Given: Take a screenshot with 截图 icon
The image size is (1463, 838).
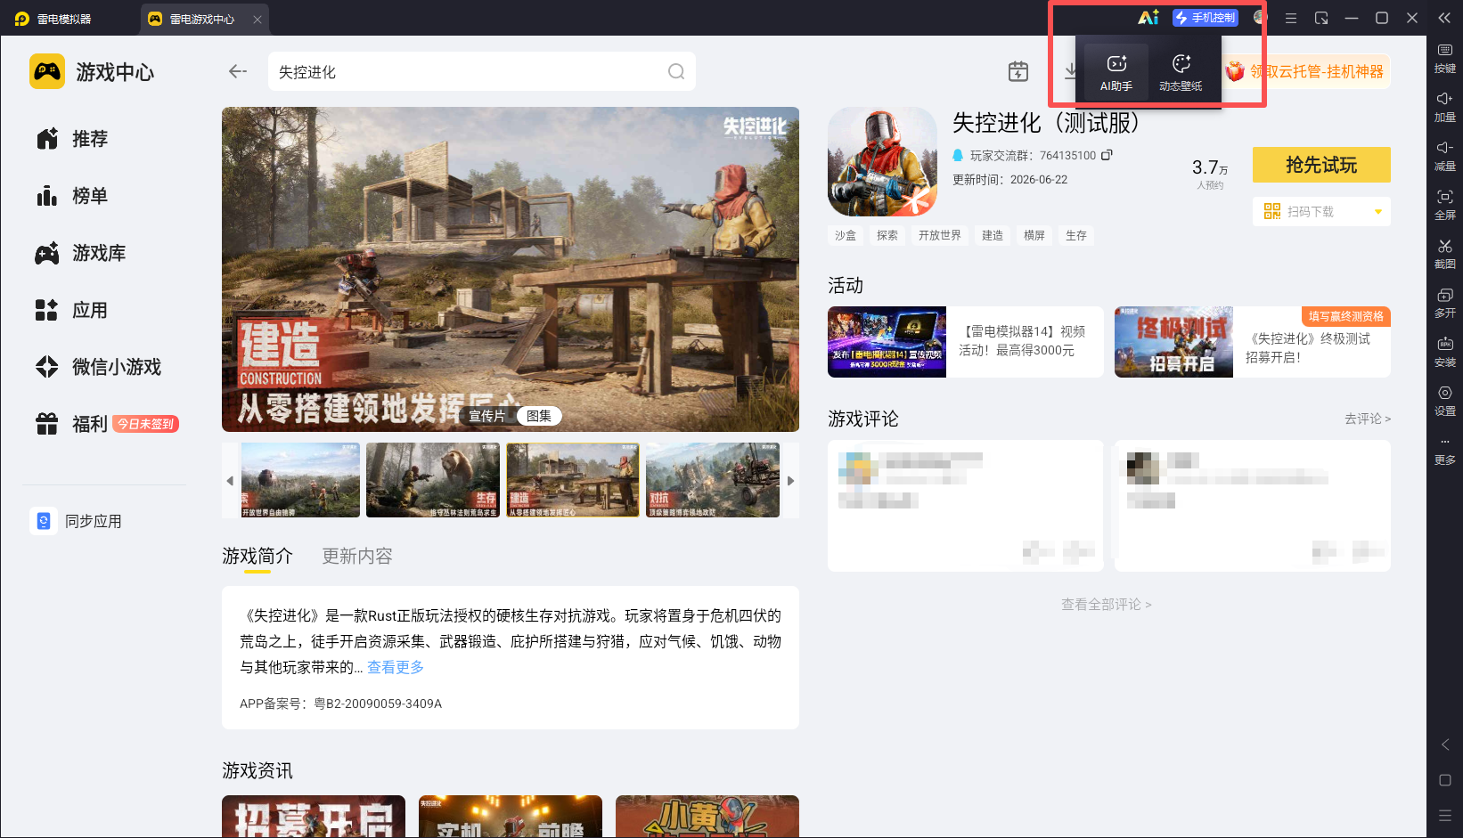Looking at the screenshot, I should tap(1445, 255).
